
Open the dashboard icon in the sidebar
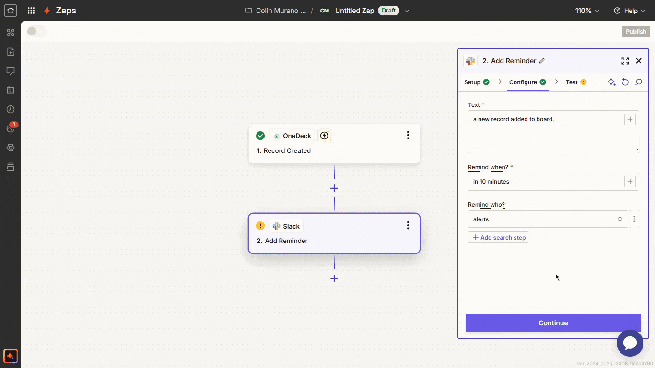tap(11, 33)
